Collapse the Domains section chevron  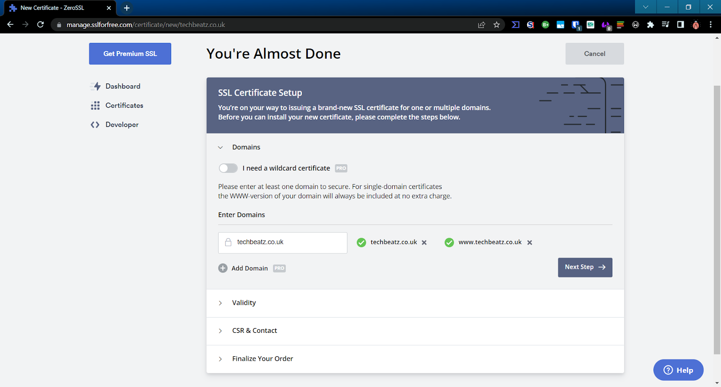(220, 147)
